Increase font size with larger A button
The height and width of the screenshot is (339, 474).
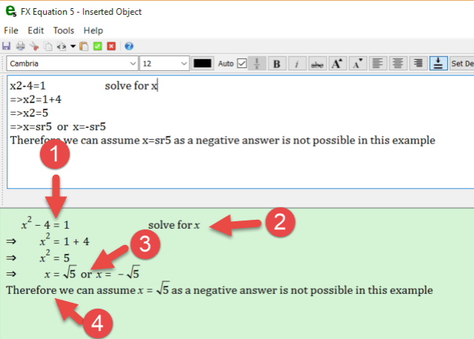(337, 64)
